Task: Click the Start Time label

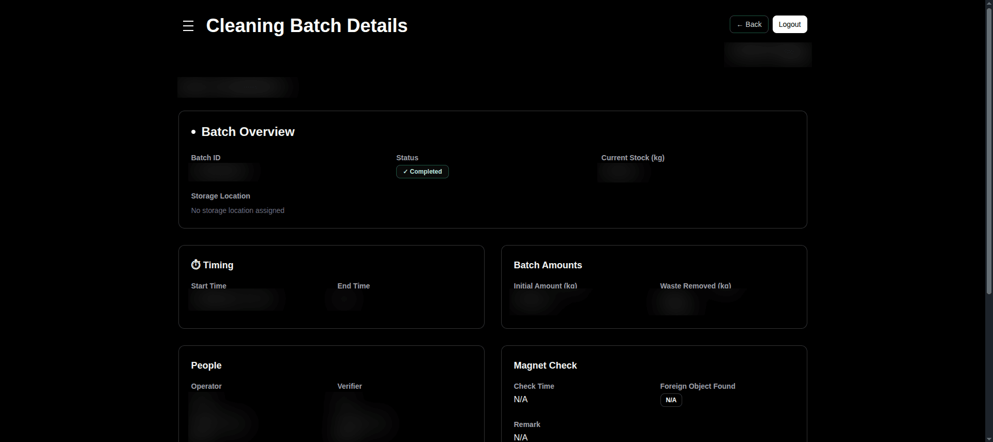Action: 208,286
